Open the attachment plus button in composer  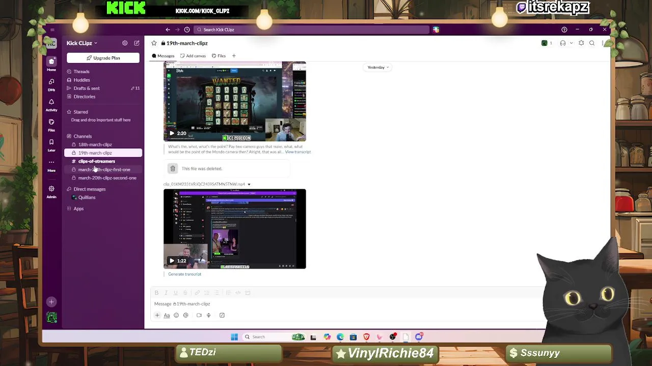click(x=157, y=316)
